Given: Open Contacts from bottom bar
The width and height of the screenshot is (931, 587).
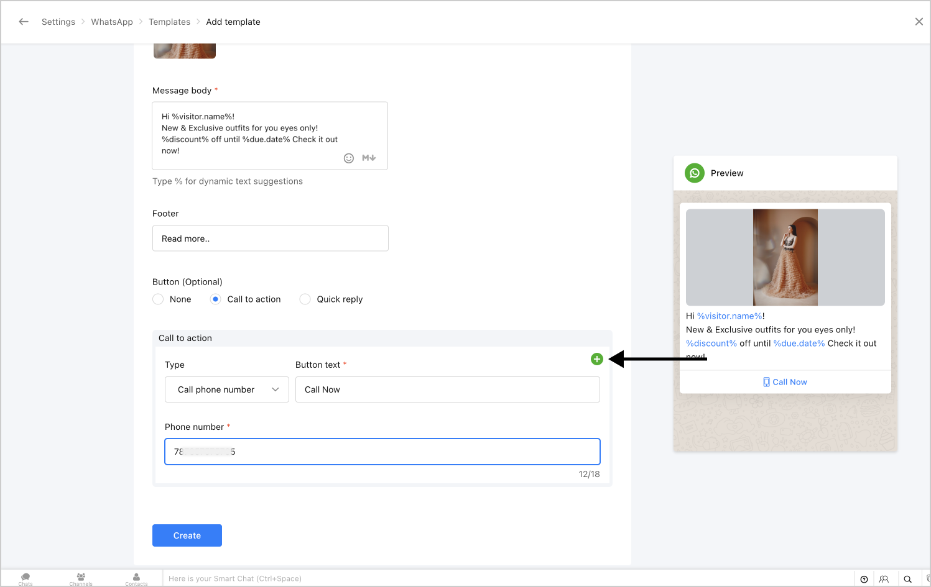Looking at the screenshot, I should 136,578.
